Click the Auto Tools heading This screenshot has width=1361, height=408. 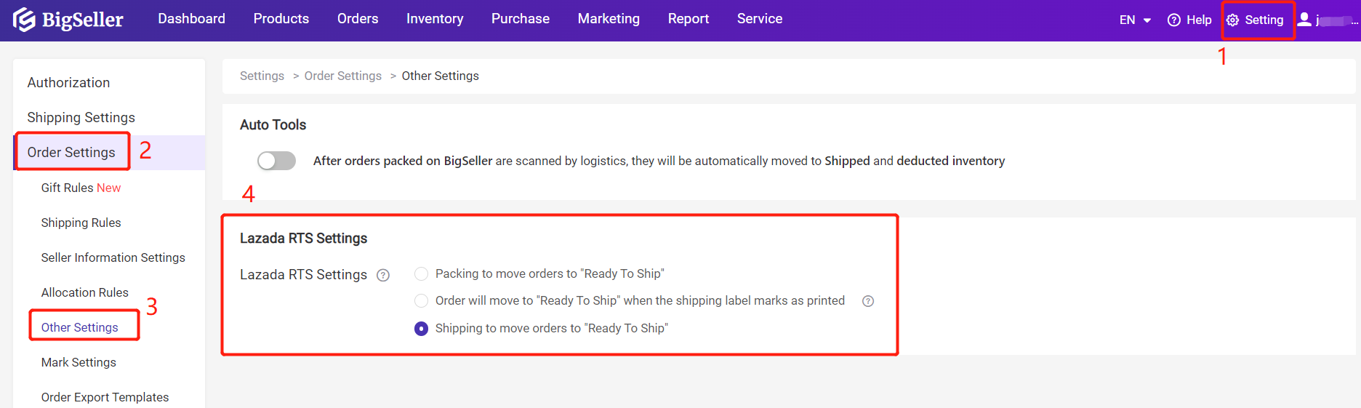coord(273,125)
